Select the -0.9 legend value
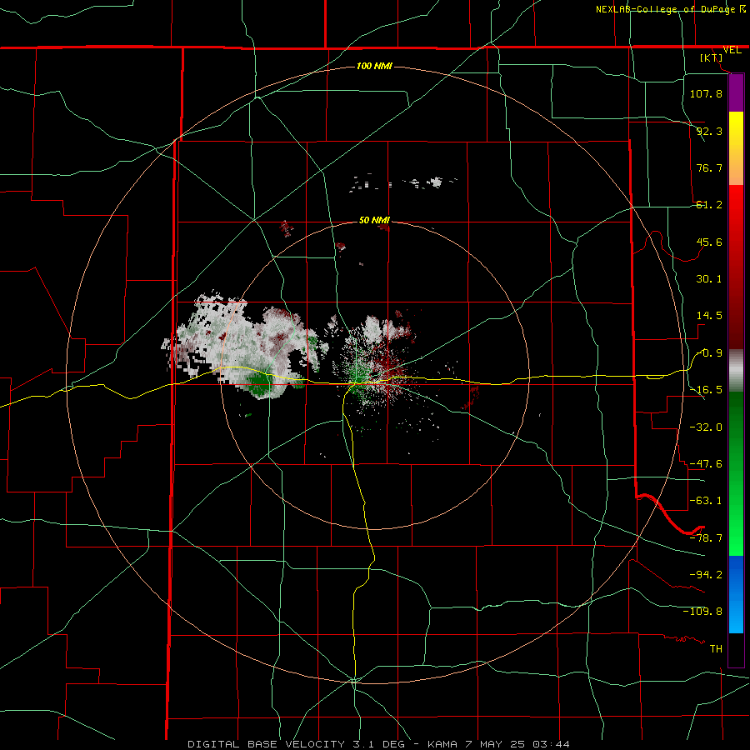Image resolution: width=750 pixels, height=750 pixels. tap(709, 353)
